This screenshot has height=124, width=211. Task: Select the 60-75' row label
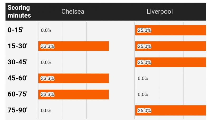coord(18,94)
